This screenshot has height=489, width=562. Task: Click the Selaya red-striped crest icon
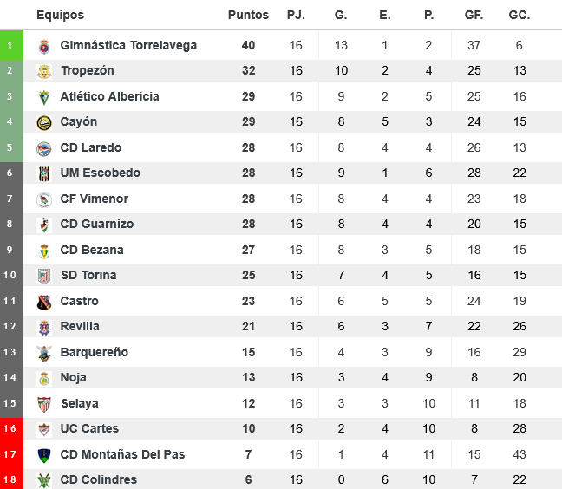(x=44, y=404)
